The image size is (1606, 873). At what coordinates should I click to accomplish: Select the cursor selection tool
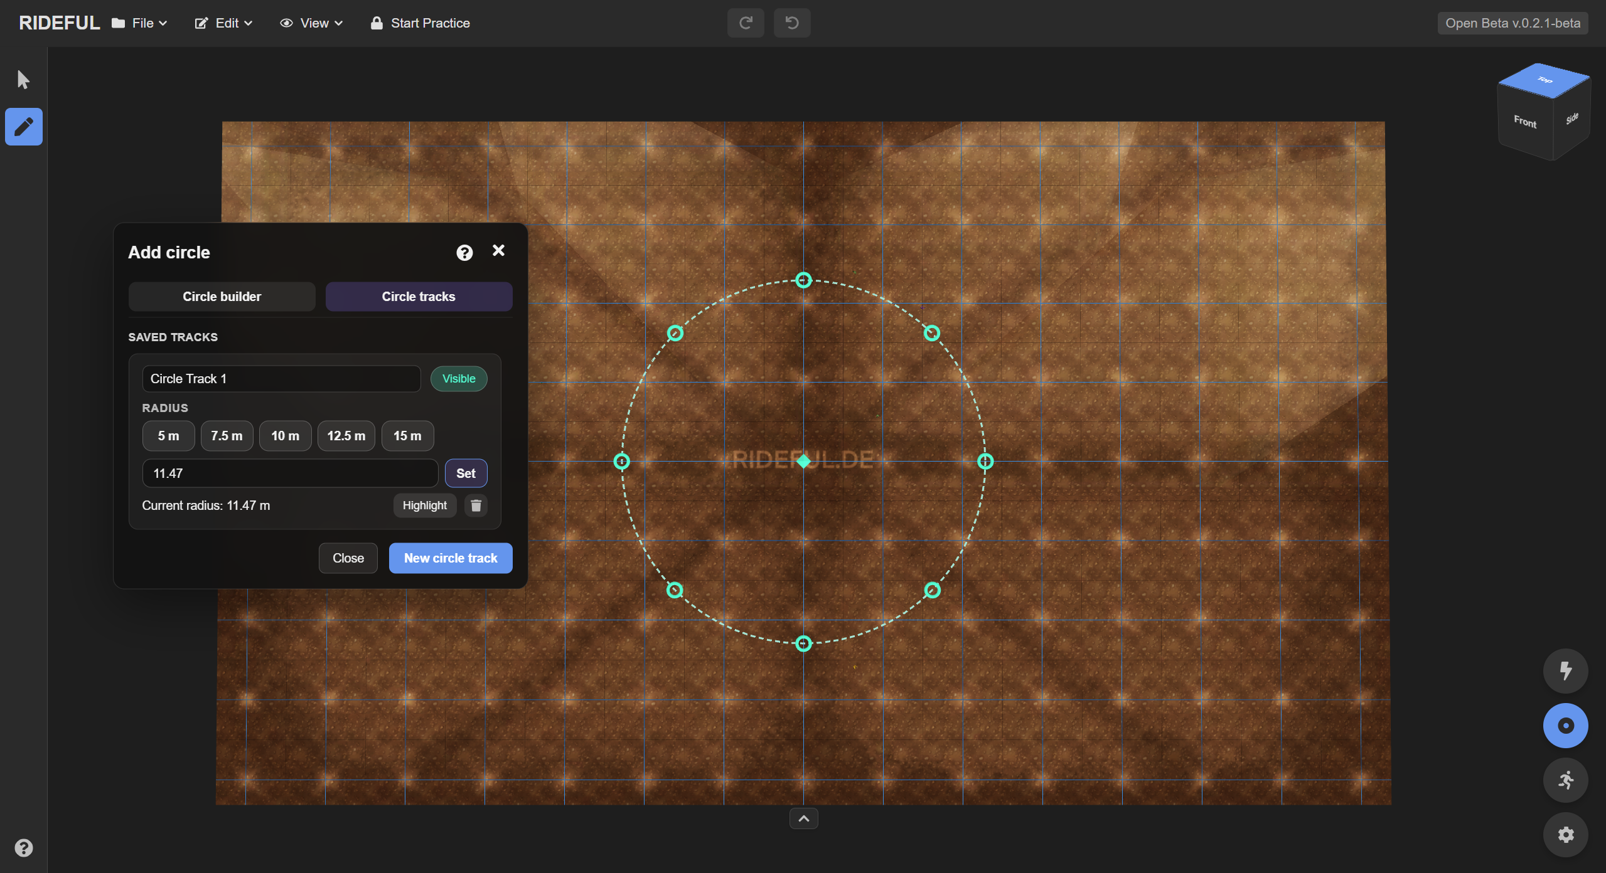click(23, 80)
